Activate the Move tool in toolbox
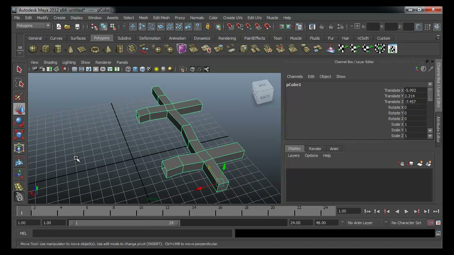The width and height of the screenshot is (454, 255). point(19,109)
